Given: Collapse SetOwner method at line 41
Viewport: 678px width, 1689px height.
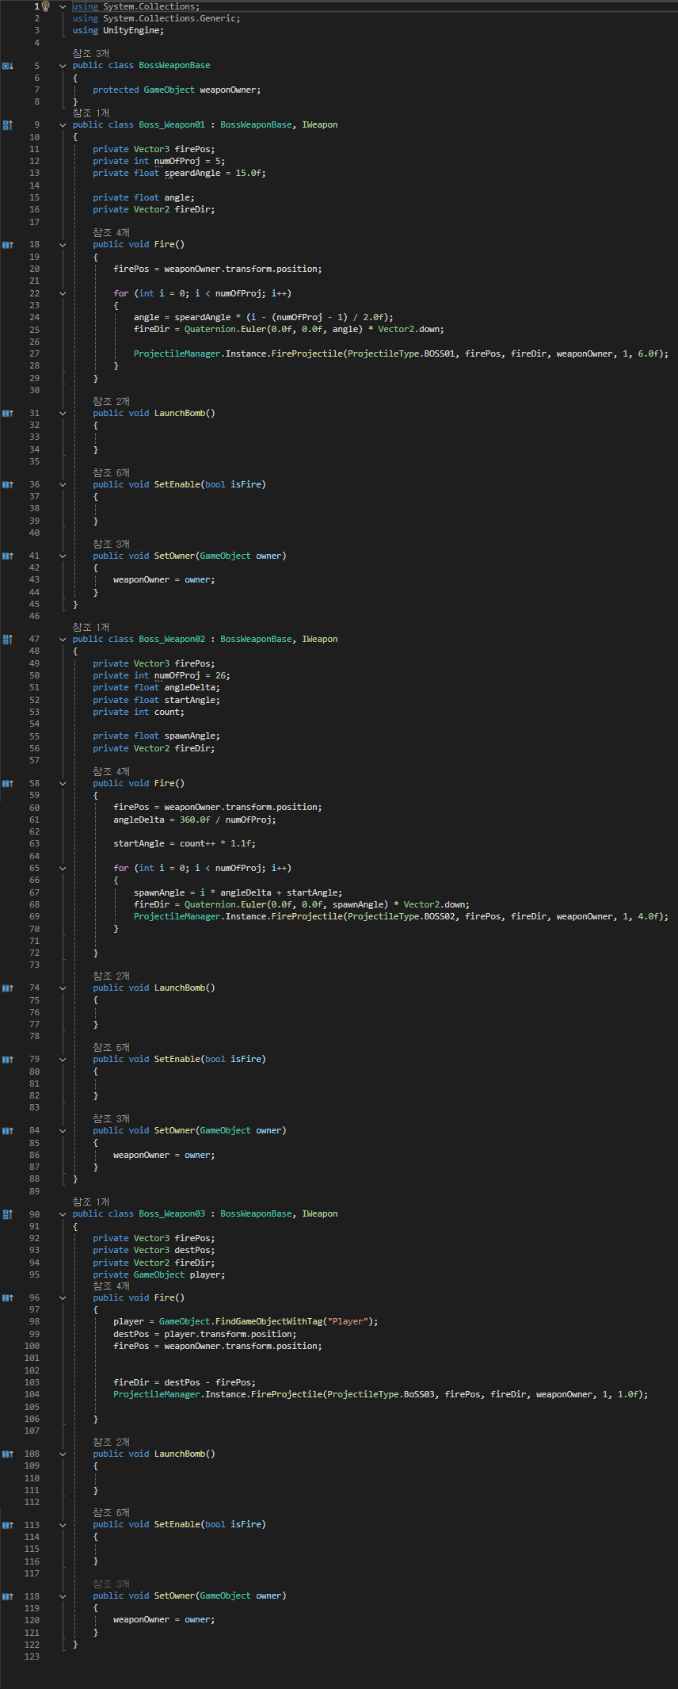Looking at the screenshot, I should click(x=63, y=556).
